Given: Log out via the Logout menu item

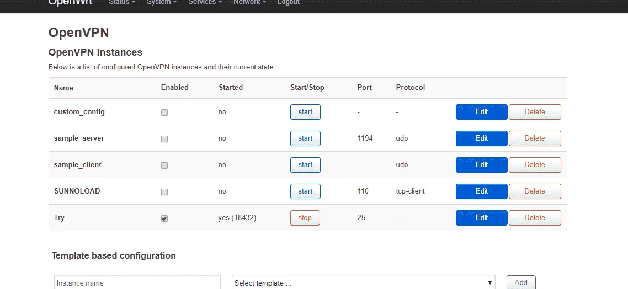Looking at the screenshot, I should 289,2.
